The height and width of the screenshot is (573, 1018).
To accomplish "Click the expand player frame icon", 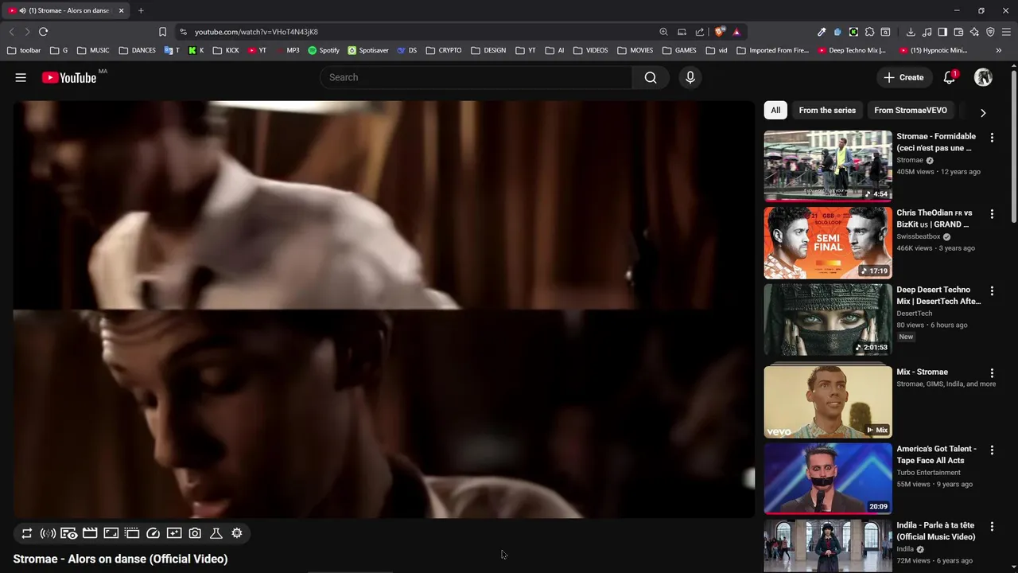I will point(111,533).
